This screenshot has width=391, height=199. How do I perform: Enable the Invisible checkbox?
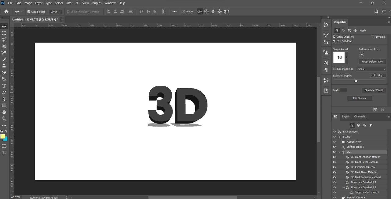coord(373,37)
